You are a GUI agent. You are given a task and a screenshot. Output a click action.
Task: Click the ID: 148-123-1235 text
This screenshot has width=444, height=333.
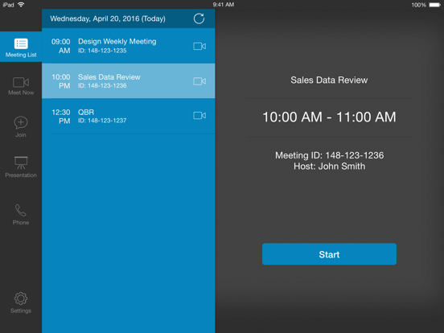[x=102, y=51]
